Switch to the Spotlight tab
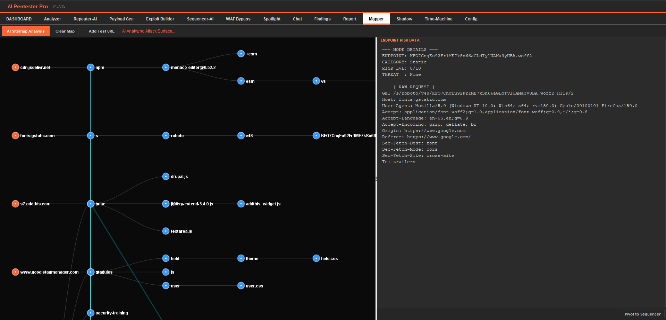This screenshot has height=320, width=666. pos(272,19)
